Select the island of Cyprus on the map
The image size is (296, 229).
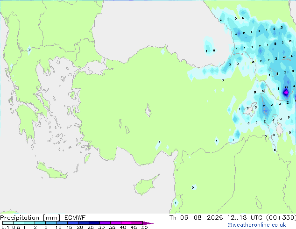point(146,185)
